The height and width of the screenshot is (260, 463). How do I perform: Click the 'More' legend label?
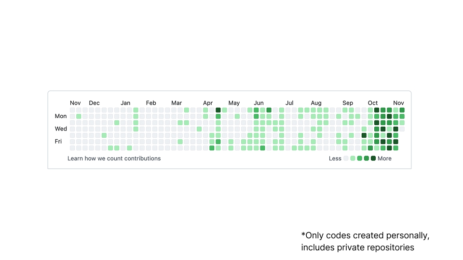384,158
